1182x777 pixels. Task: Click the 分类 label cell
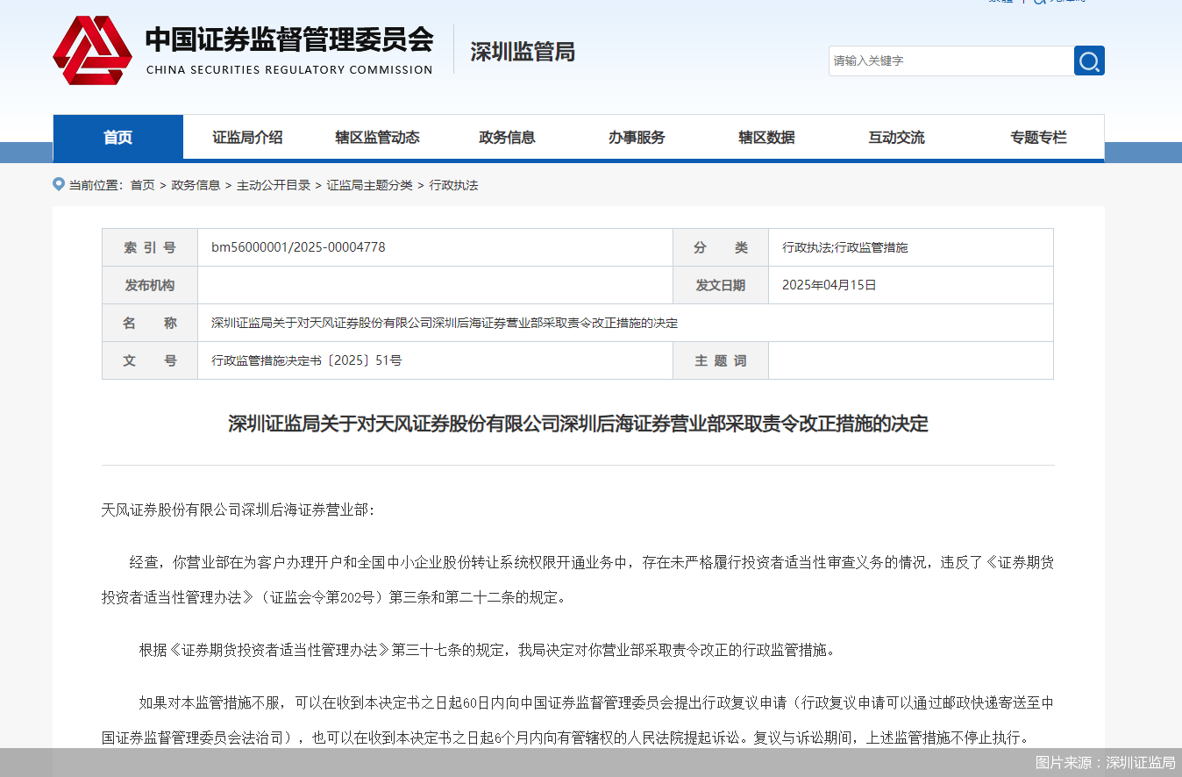pos(721,247)
